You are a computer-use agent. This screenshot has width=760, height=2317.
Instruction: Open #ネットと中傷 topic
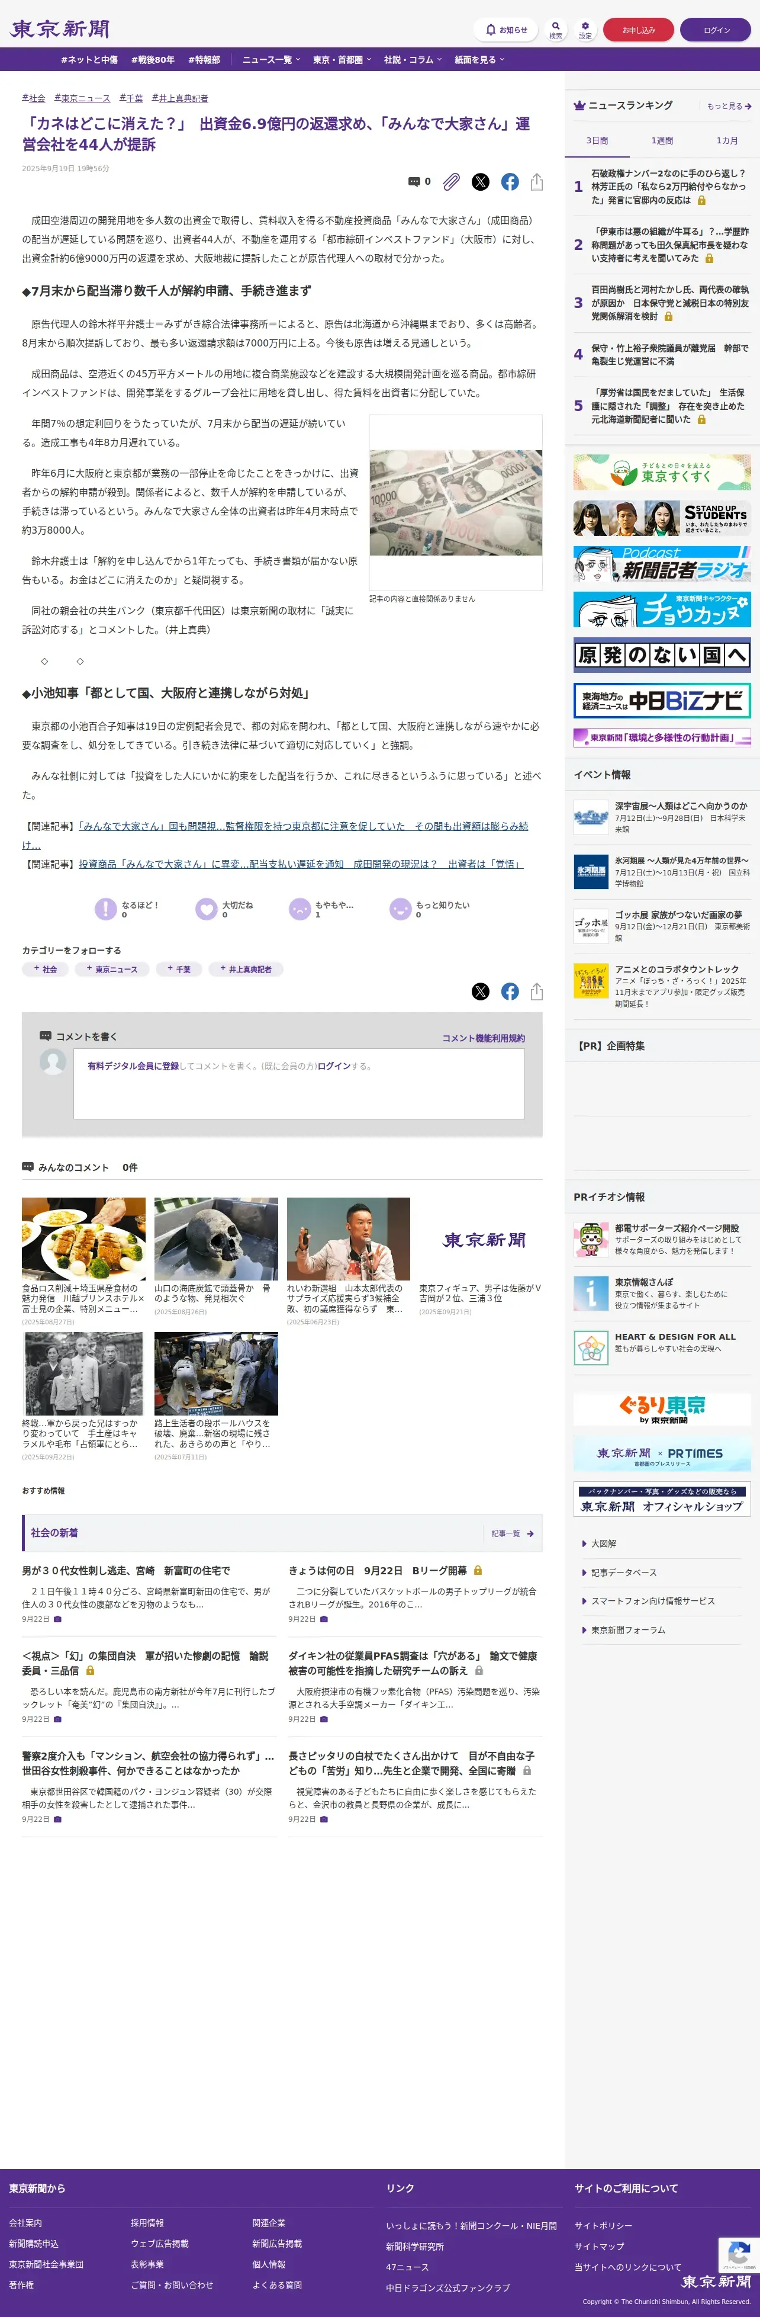pyautogui.click(x=89, y=59)
